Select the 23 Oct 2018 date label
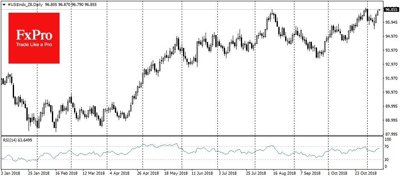 pyautogui.click(x=366, y=173)
